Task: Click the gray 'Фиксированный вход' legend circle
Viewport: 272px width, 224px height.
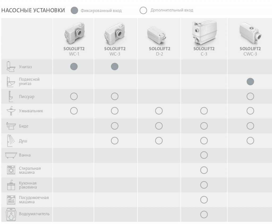Action: [x=74, y=10]
